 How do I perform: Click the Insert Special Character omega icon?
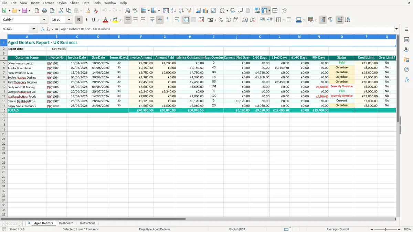(x=222, y=11)
